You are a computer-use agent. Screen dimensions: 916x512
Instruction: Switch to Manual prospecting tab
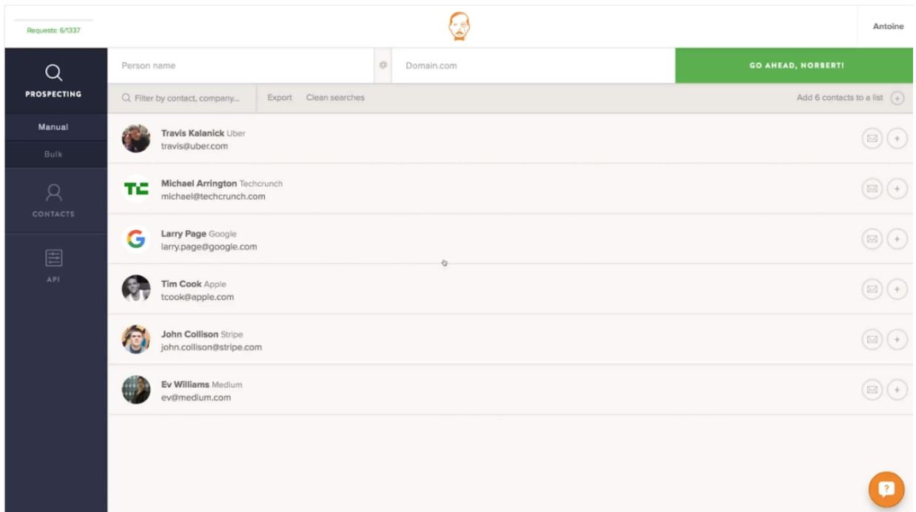point(53,127)
